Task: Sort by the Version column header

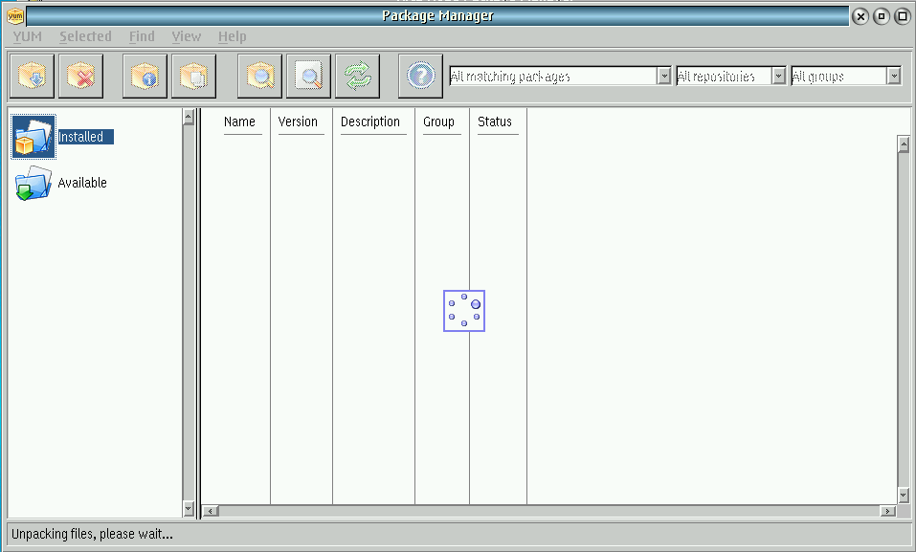Action: 298,121
